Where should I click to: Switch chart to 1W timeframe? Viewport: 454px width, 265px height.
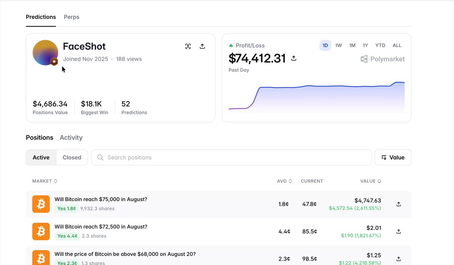coord(339,45)
